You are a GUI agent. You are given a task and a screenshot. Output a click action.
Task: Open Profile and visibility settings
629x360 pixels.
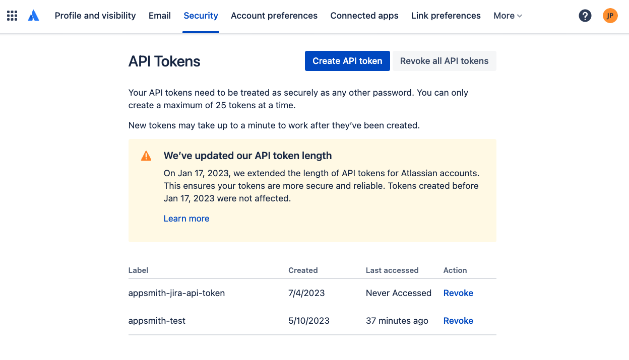[x=95, y=16]
